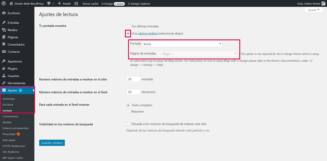Select the Escritorio dashboard icon
The width and height of the screenshot is (327, 161).
(x=4, y=13)
